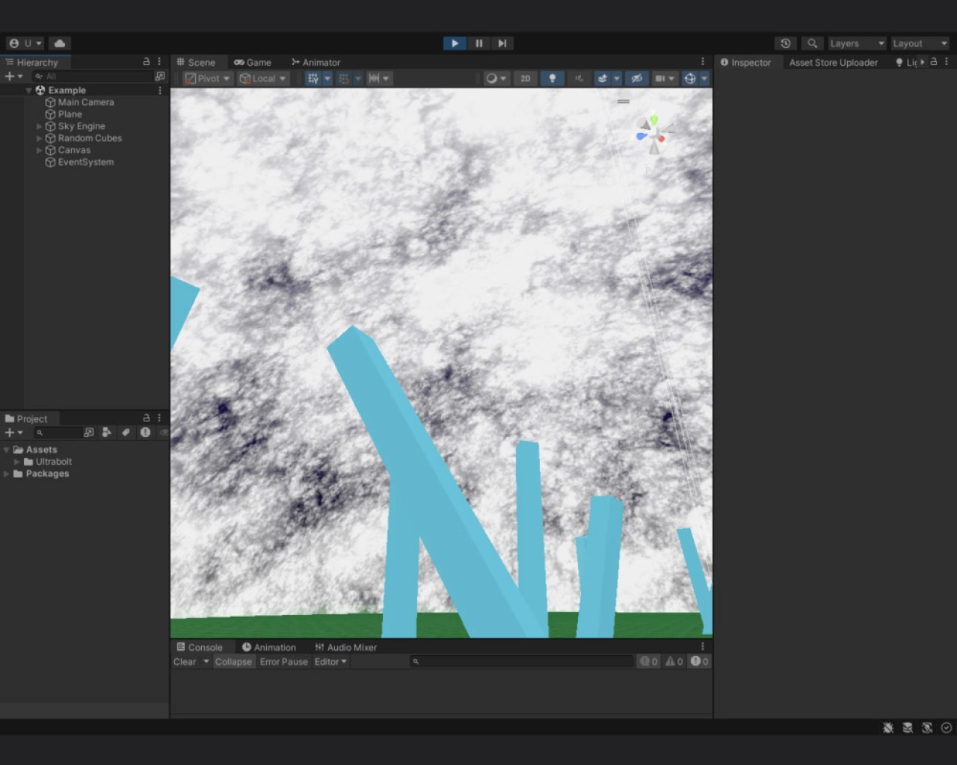Focus the Hierarchy search field
This screenshot has width=957, height=765.
click(93, 76)
